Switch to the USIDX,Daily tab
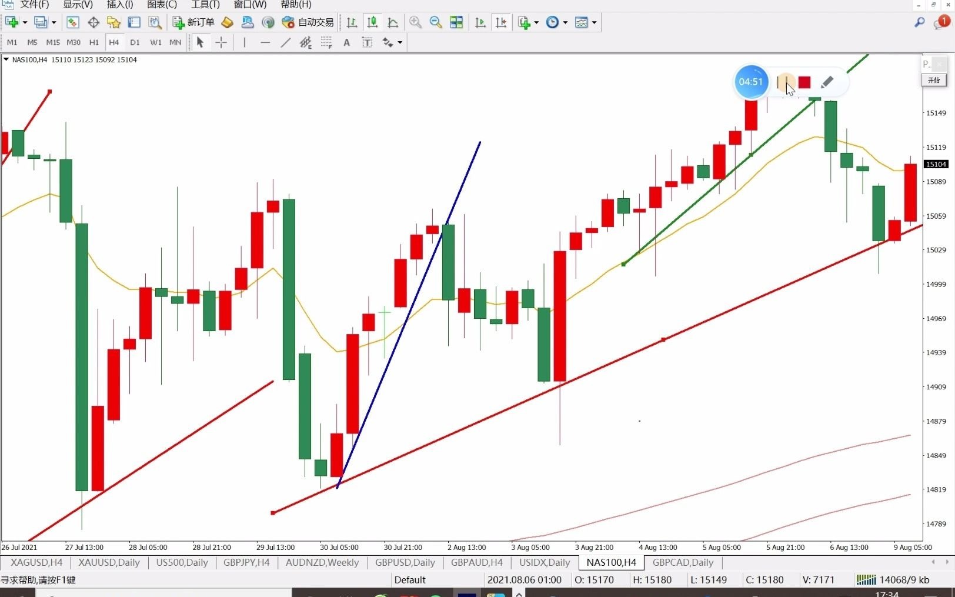 coord(545,562)
